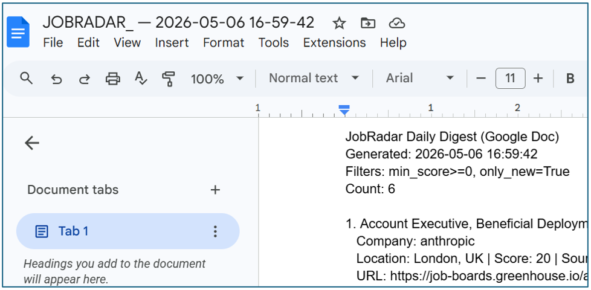The width and height of the screenshot is (591, 290).
Task: Redo the last action
Action: click(85, 79)
